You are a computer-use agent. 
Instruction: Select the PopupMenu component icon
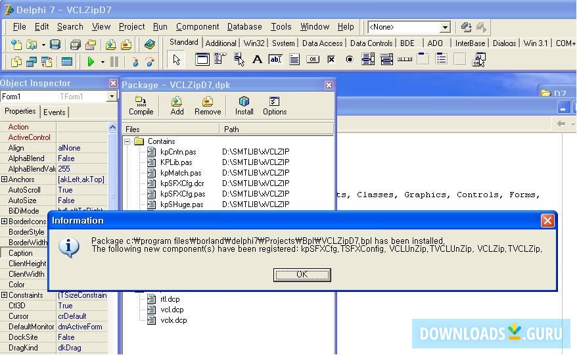239,59
